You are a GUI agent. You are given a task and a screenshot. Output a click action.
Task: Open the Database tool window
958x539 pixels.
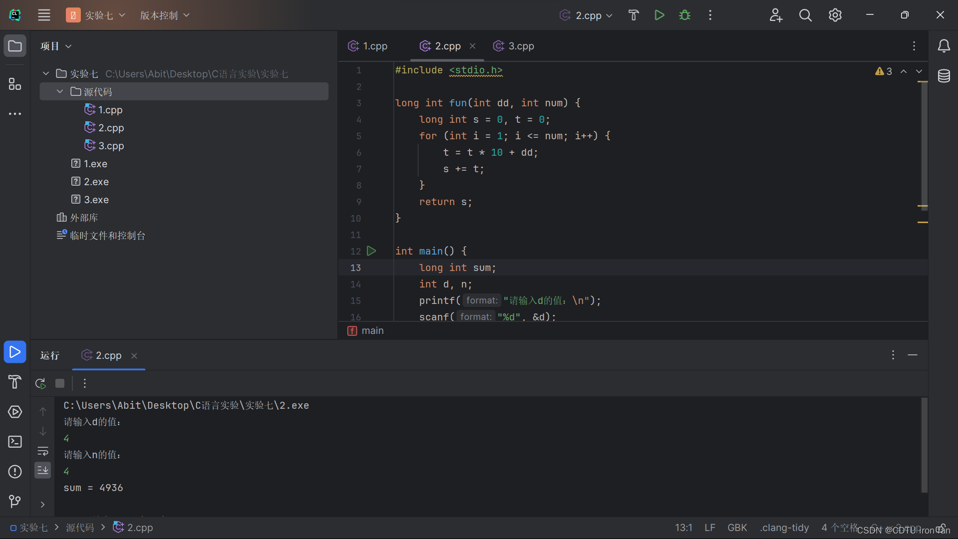944,76
